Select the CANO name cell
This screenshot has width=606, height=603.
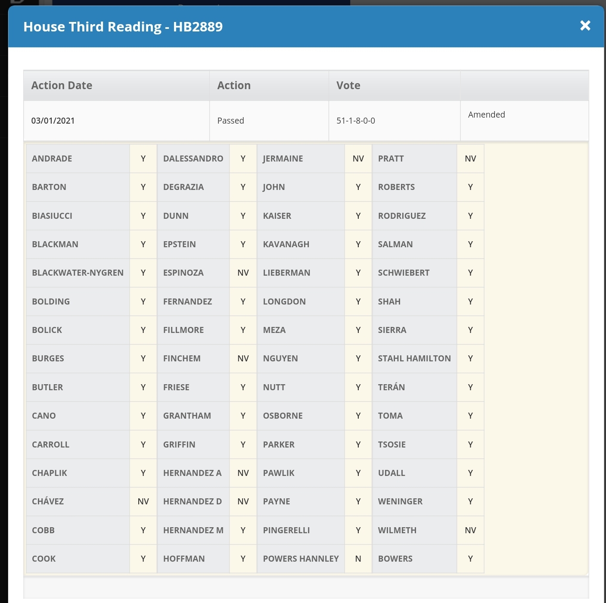tap(78, 416)
